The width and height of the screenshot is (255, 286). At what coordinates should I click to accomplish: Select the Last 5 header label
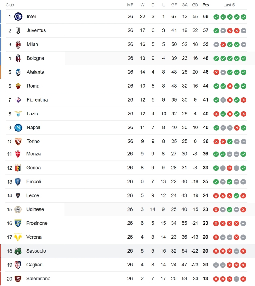[x=229, y=5]
